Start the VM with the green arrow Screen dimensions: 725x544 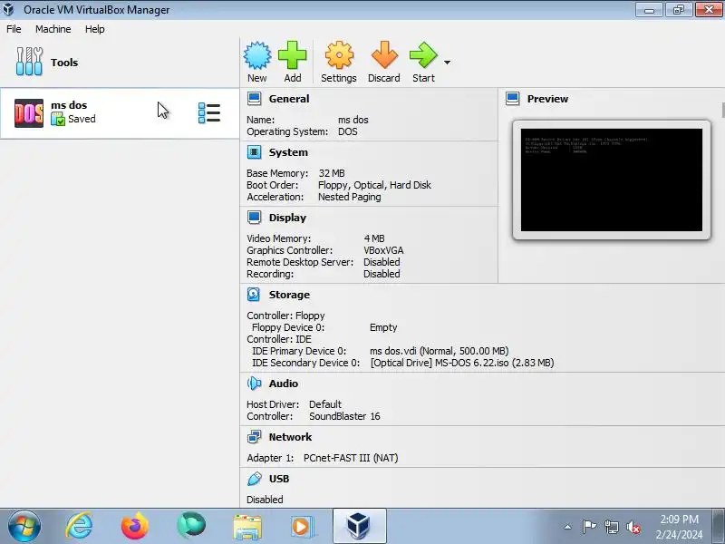[x=423, y=55]
